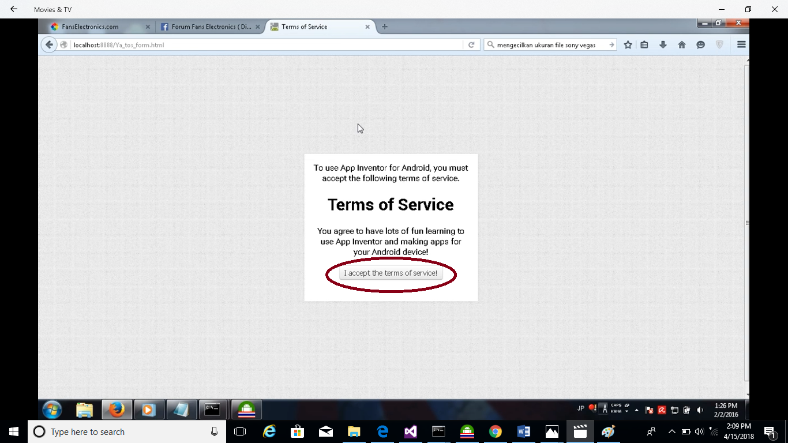Go to homepage via the home icon

681,44
